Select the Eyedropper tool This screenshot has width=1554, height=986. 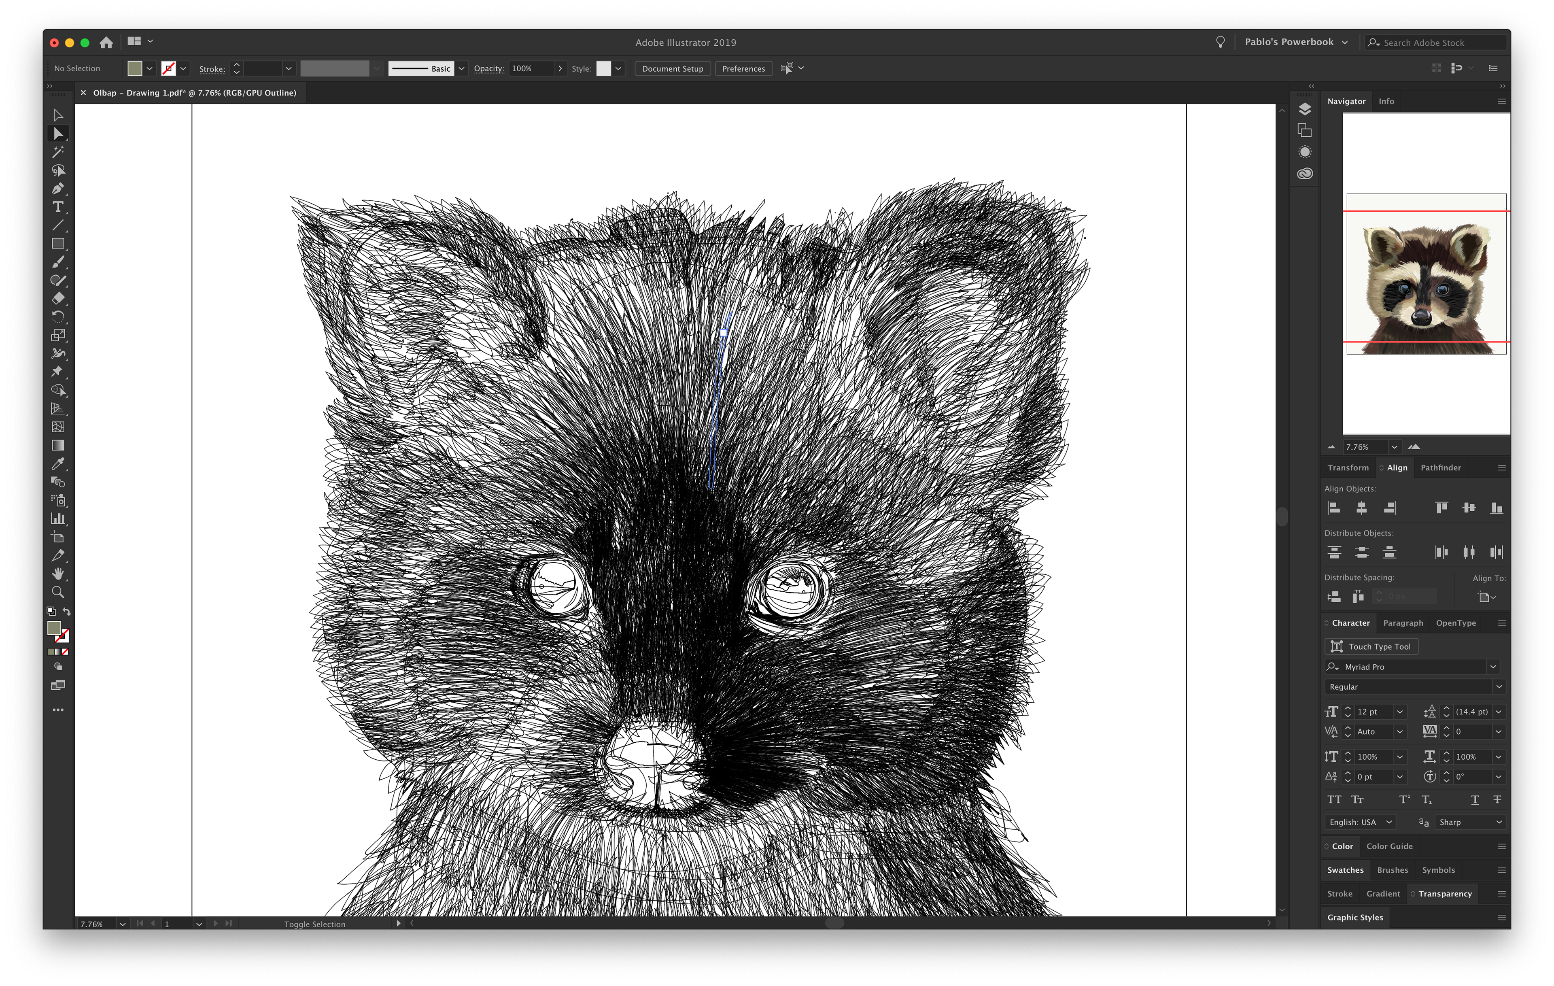(x=58, y=464)
